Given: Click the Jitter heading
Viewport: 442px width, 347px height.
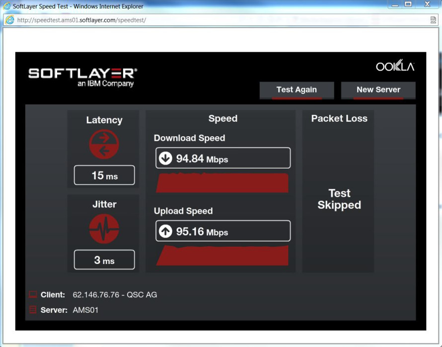Looking at the screenshot, I should (x=104, y=204).
